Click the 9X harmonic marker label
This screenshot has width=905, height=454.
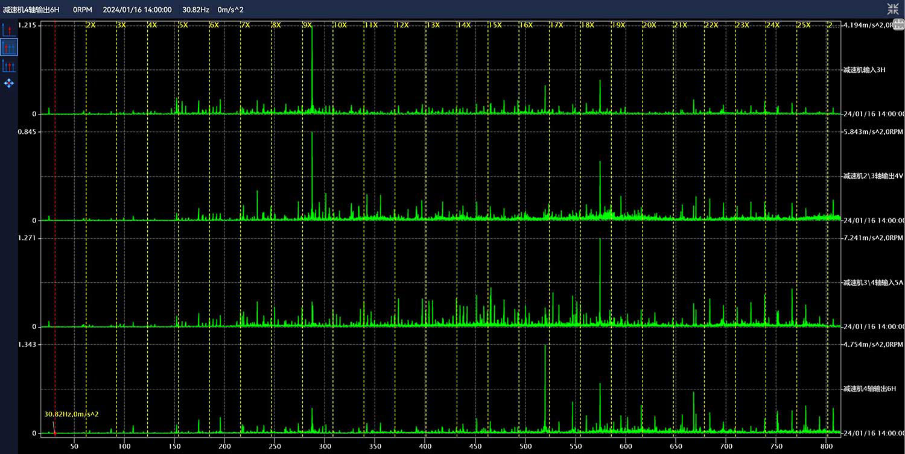tap(308, 25)
